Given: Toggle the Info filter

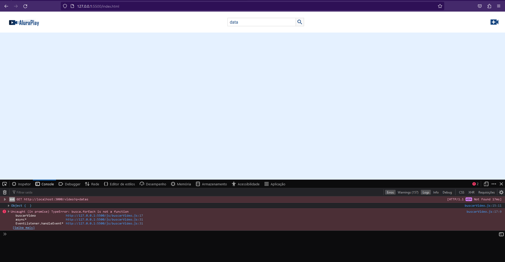Looking at the screenshot, I should tap(436, 192).
